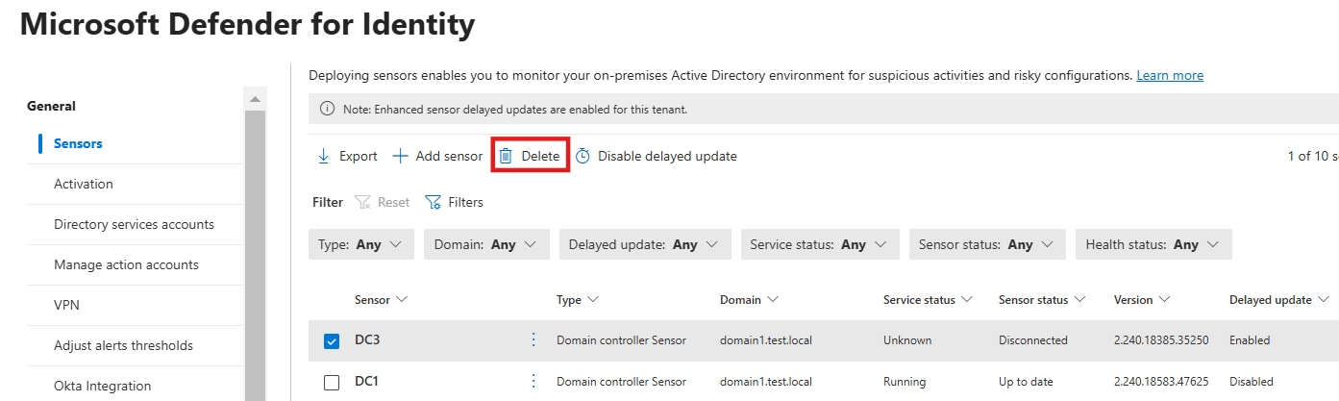Select Okta Integration in the sidebar
This screenshot has height=401, width=1339.
[x=102, y=386]
